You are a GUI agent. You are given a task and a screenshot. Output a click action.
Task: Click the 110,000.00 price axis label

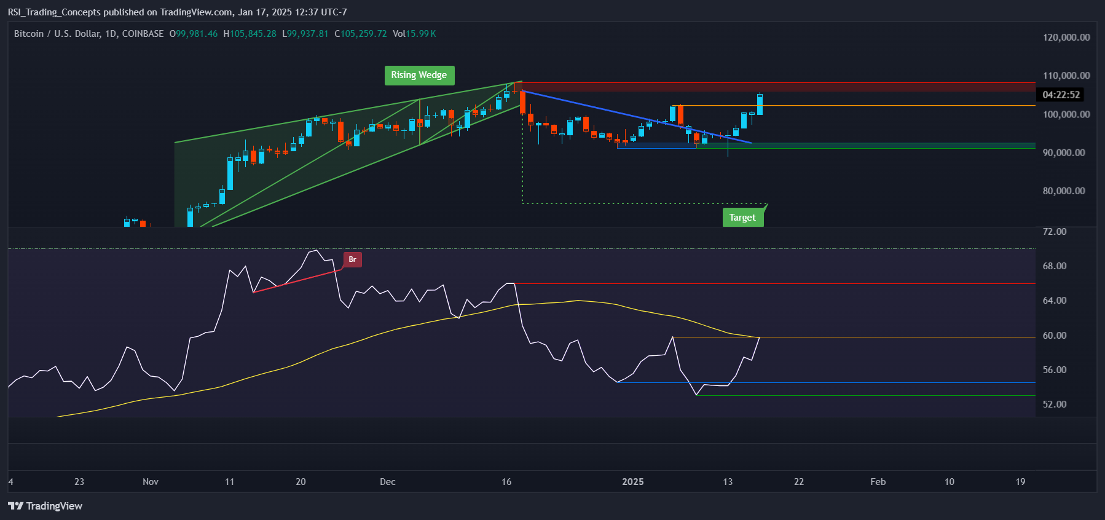pyautogui.click(x=1066, y=76)
